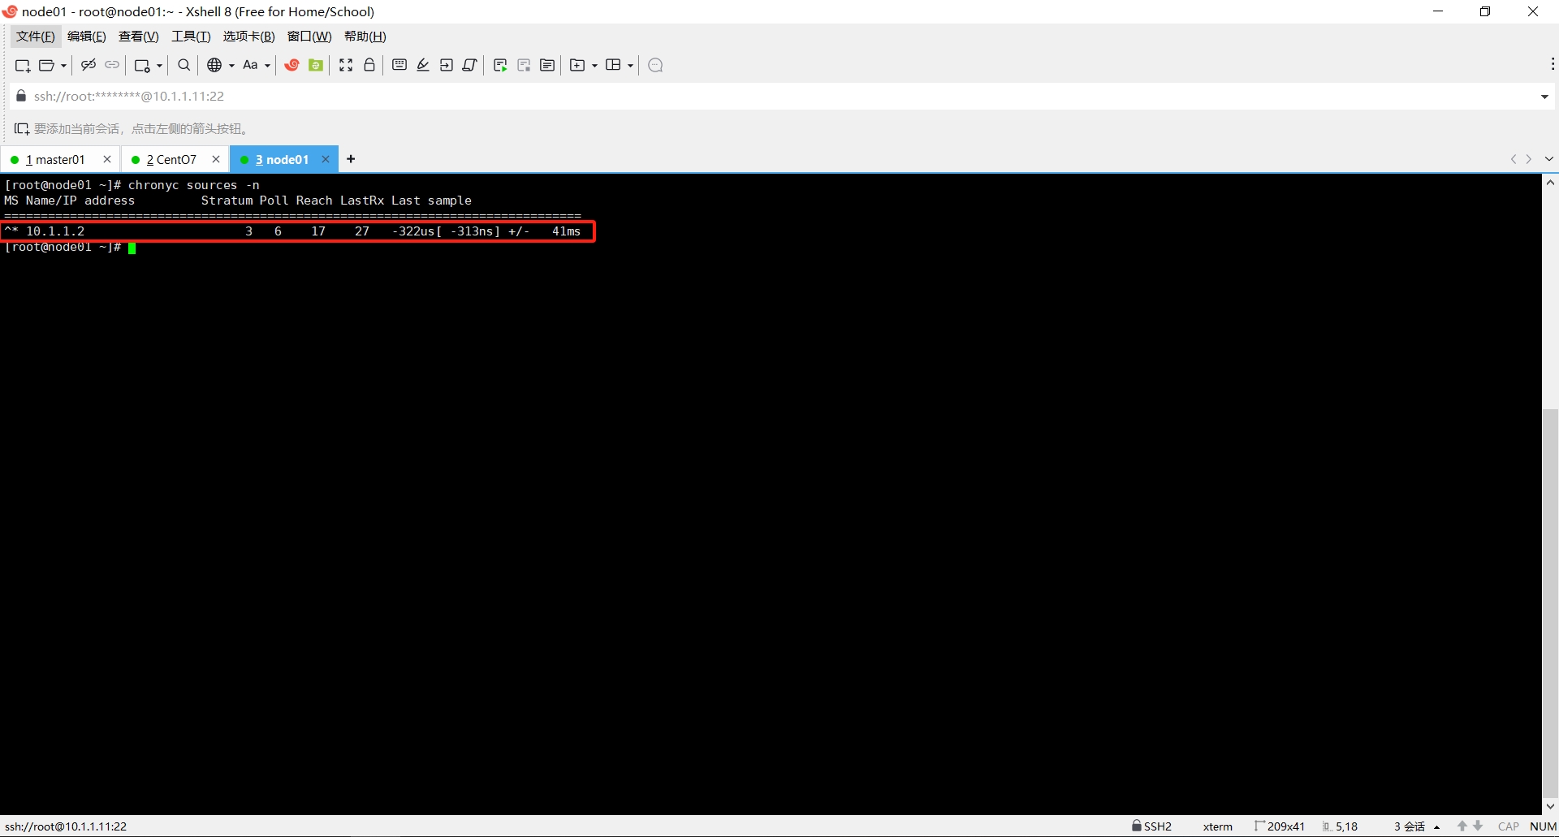Open the 选项卡(B) menu

(249, 37)
